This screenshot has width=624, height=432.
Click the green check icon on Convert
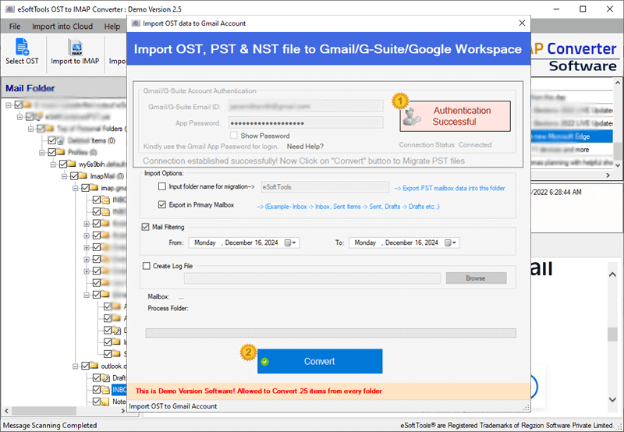[265, 362]
